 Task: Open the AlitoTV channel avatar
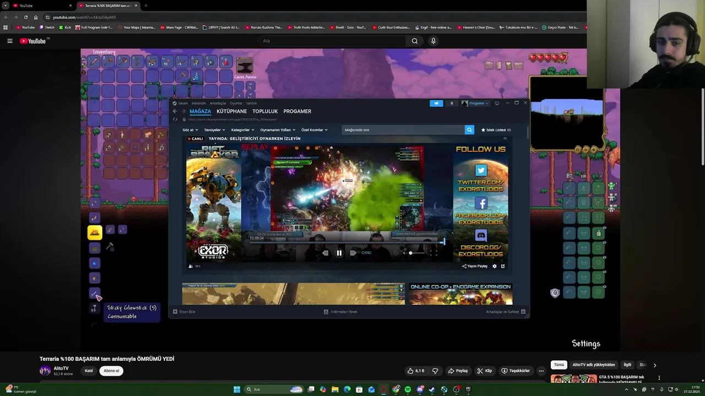pos(45,371)
